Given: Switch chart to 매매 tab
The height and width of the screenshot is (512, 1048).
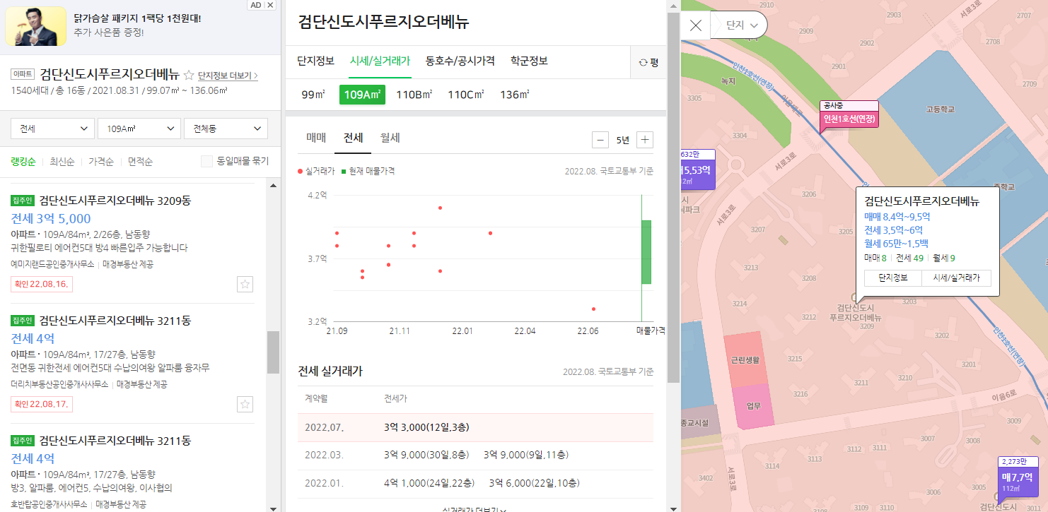Looking at the screenshot, I should tap(316, 138).
